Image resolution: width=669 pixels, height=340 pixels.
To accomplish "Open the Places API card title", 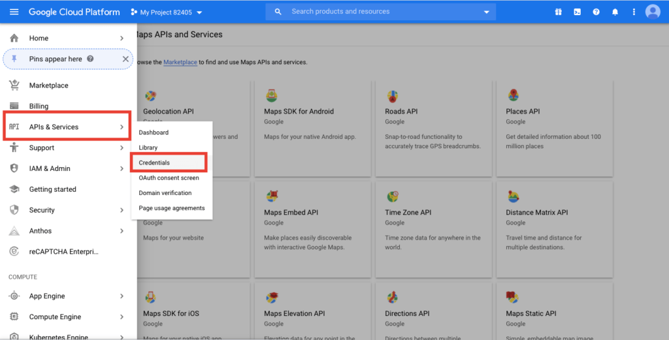I will 523,111.
